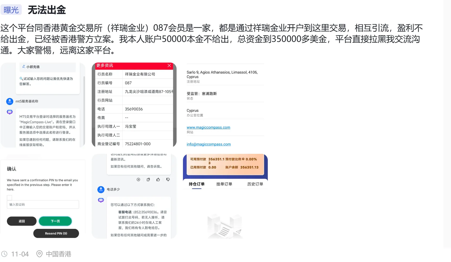Click the green 下一页 button
Screen dimensions: 451x262
click(55, 221)
